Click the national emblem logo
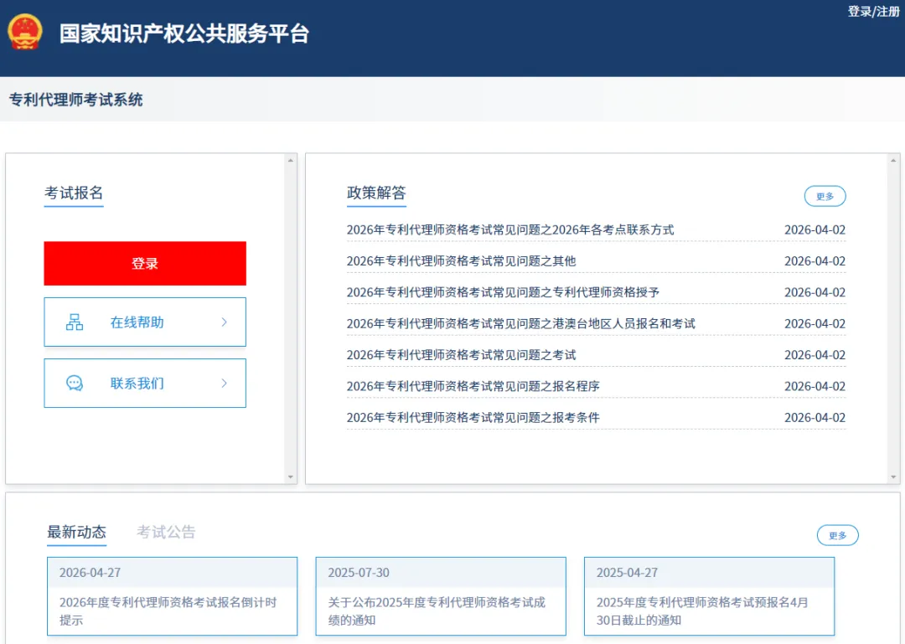The image size is (905, 644). tap(25, 33)
